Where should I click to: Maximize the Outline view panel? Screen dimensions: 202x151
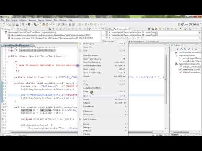pos(199,45)
